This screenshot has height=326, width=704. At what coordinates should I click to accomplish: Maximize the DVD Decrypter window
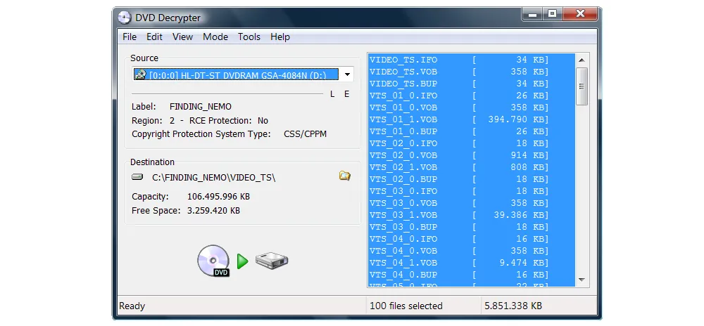552,14
